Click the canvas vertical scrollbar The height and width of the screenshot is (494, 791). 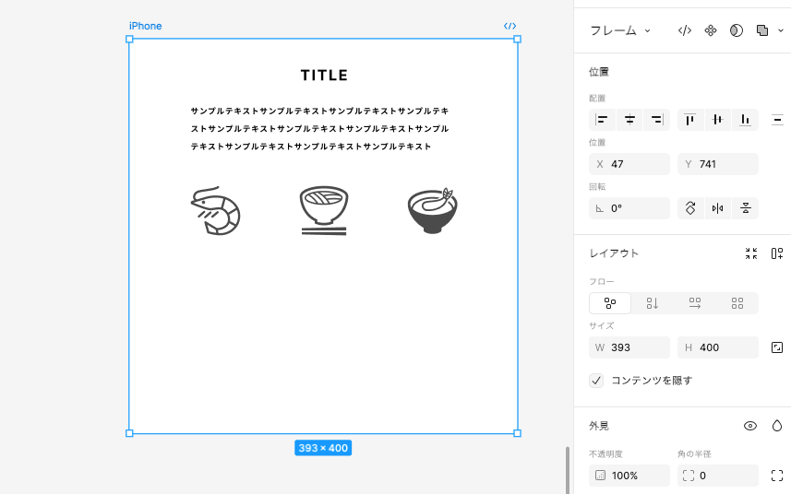(568, 470)
